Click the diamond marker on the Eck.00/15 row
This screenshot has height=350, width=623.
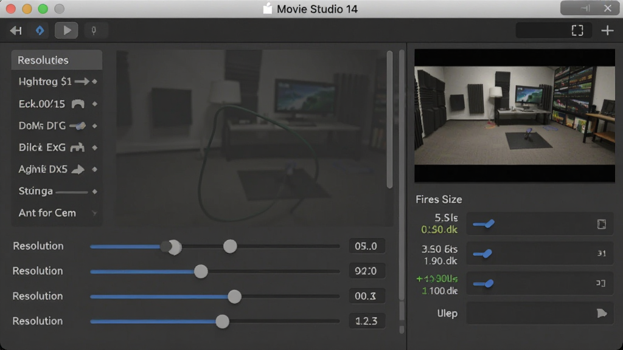[94, 104]
